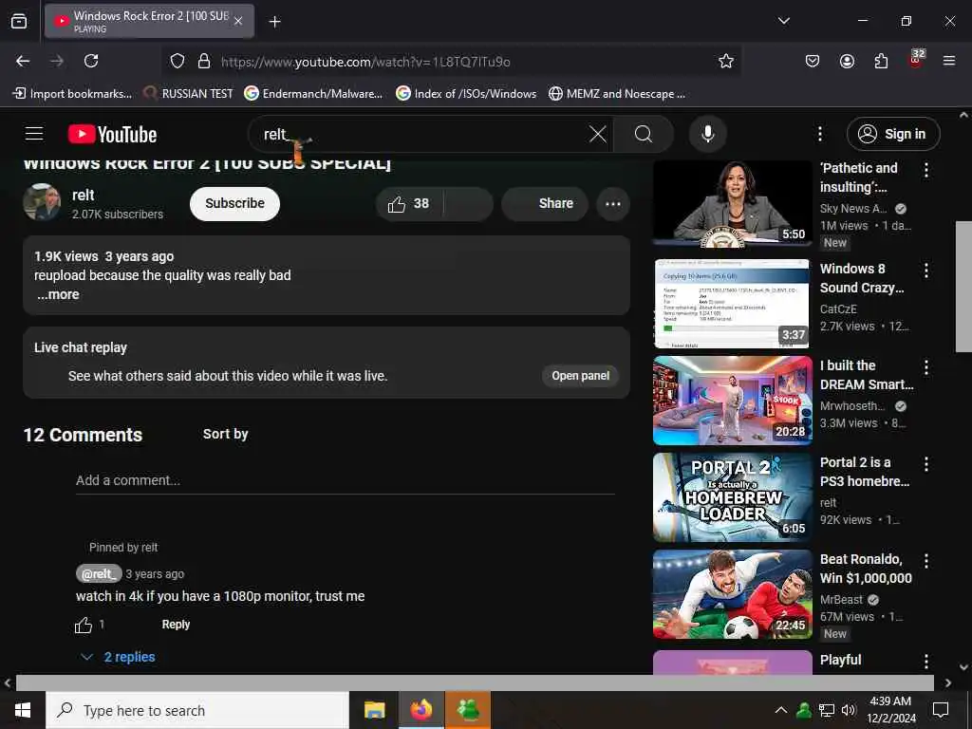Image resolution: width=972 pixels, height=729 pixels.
Task: Open the Endermanch/Malware bookmark
Action: [x=313, y=94]
